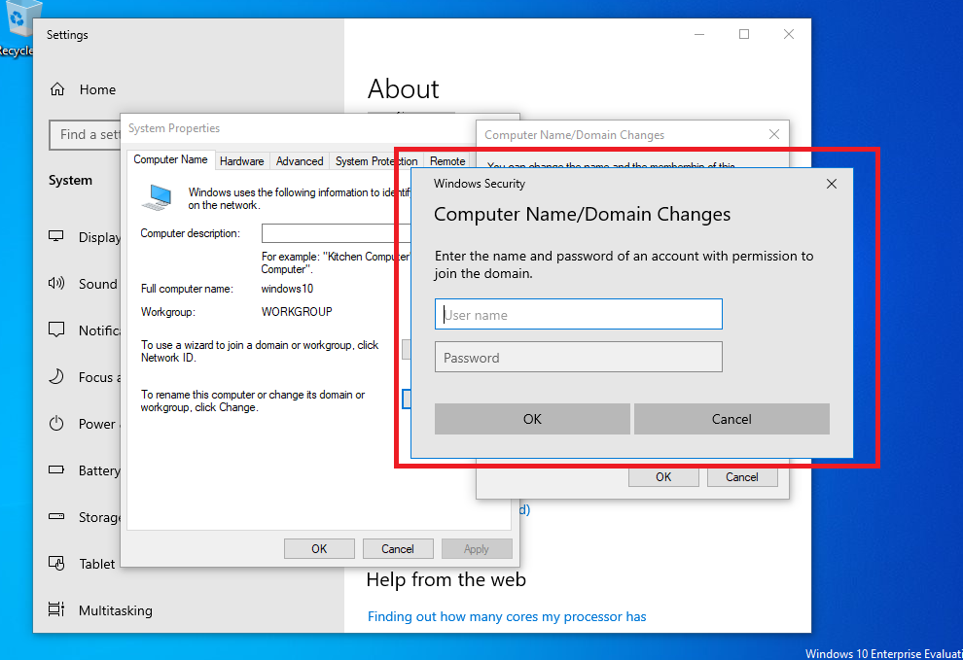
Task: Open 'Finding out how many cores' help link
Action: (x=507, y=616)
